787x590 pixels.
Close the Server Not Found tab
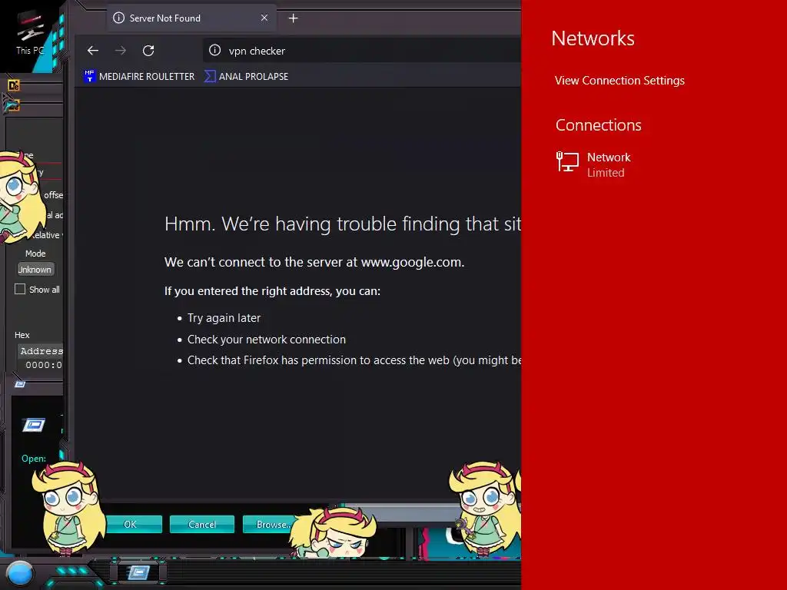tap(264, 18)
